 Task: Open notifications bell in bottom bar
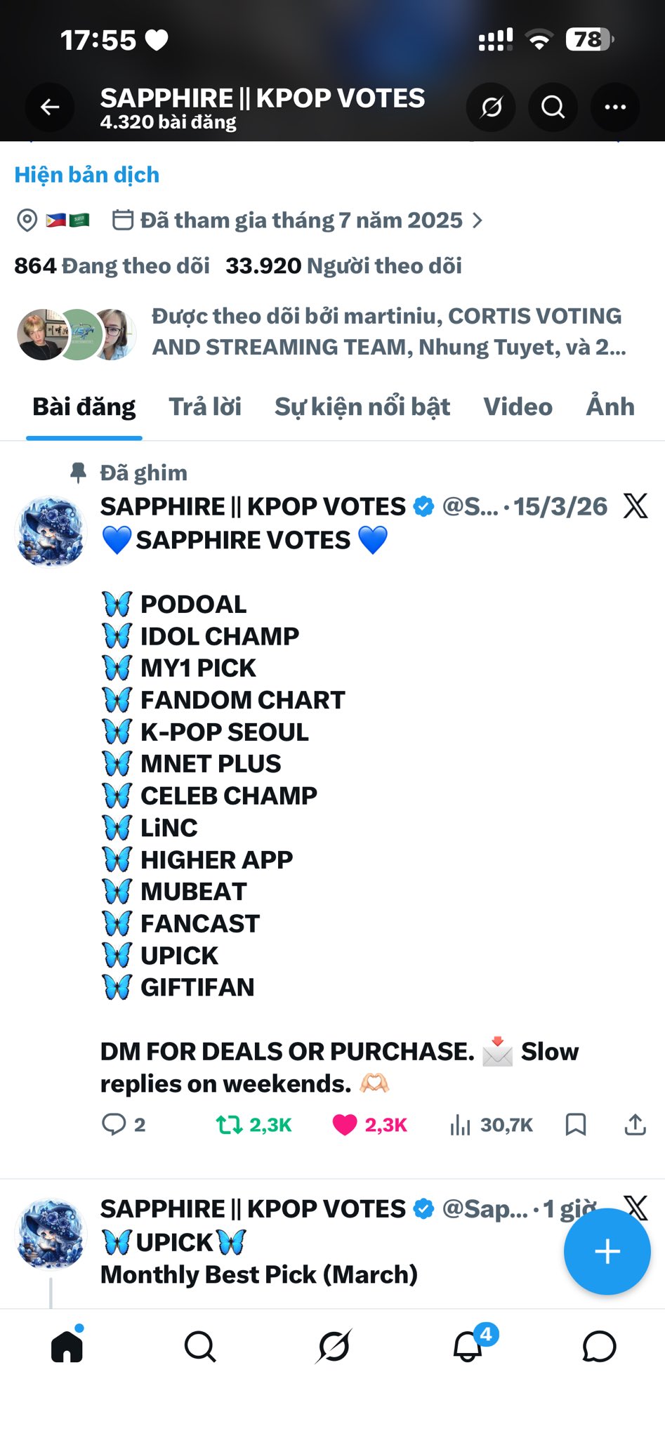click(x=468, y=1347)
